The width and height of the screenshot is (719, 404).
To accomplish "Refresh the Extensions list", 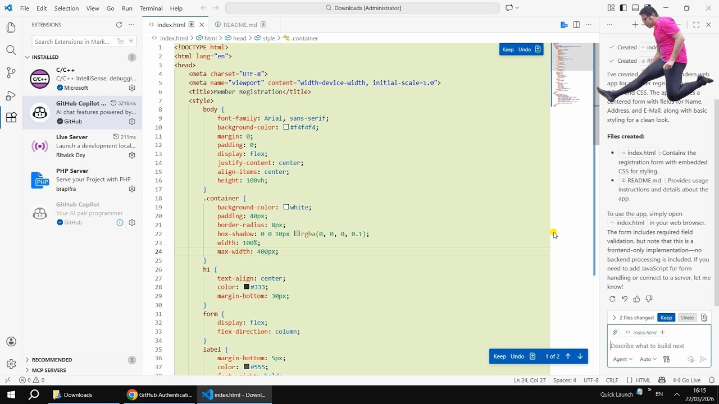I will [x=119, y=25].
